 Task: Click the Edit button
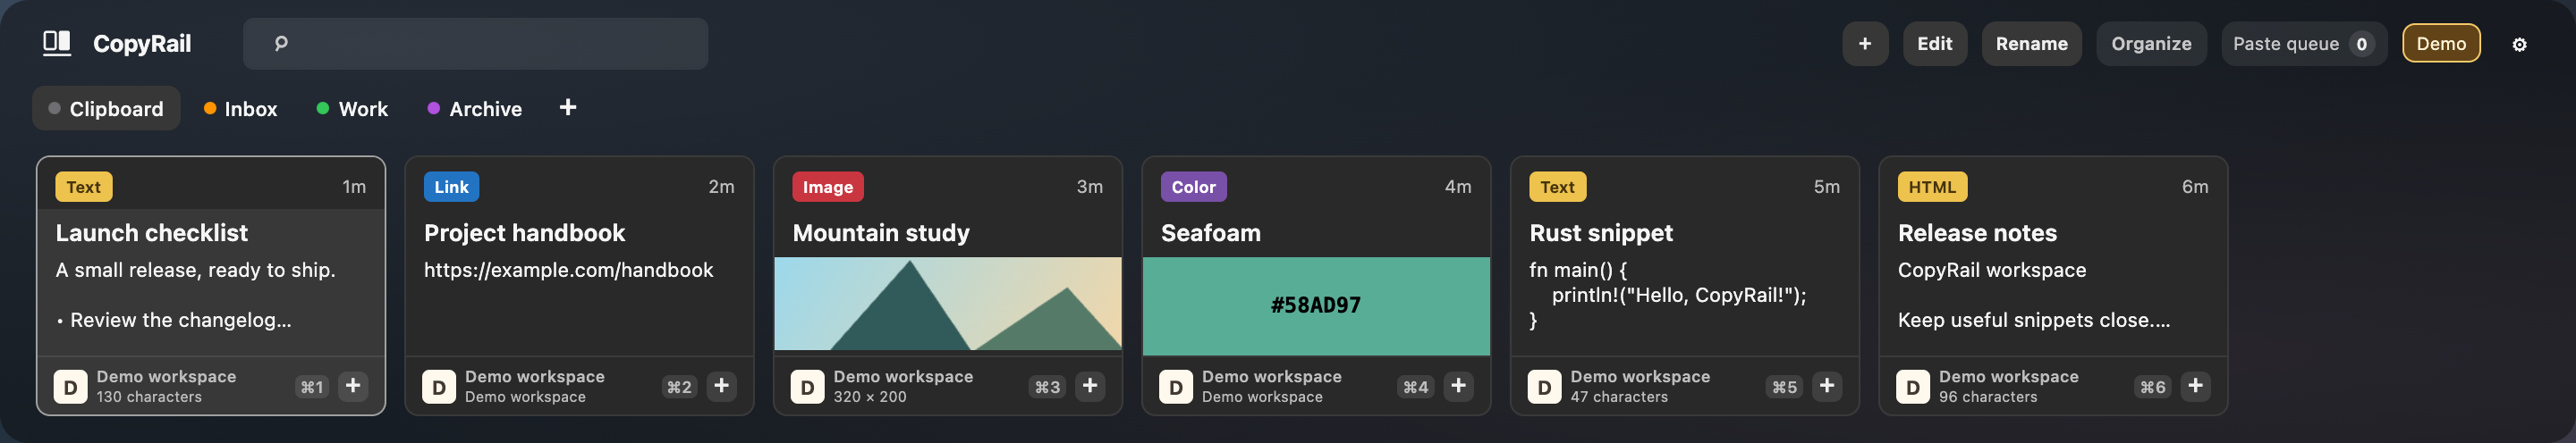point(1934,44)
